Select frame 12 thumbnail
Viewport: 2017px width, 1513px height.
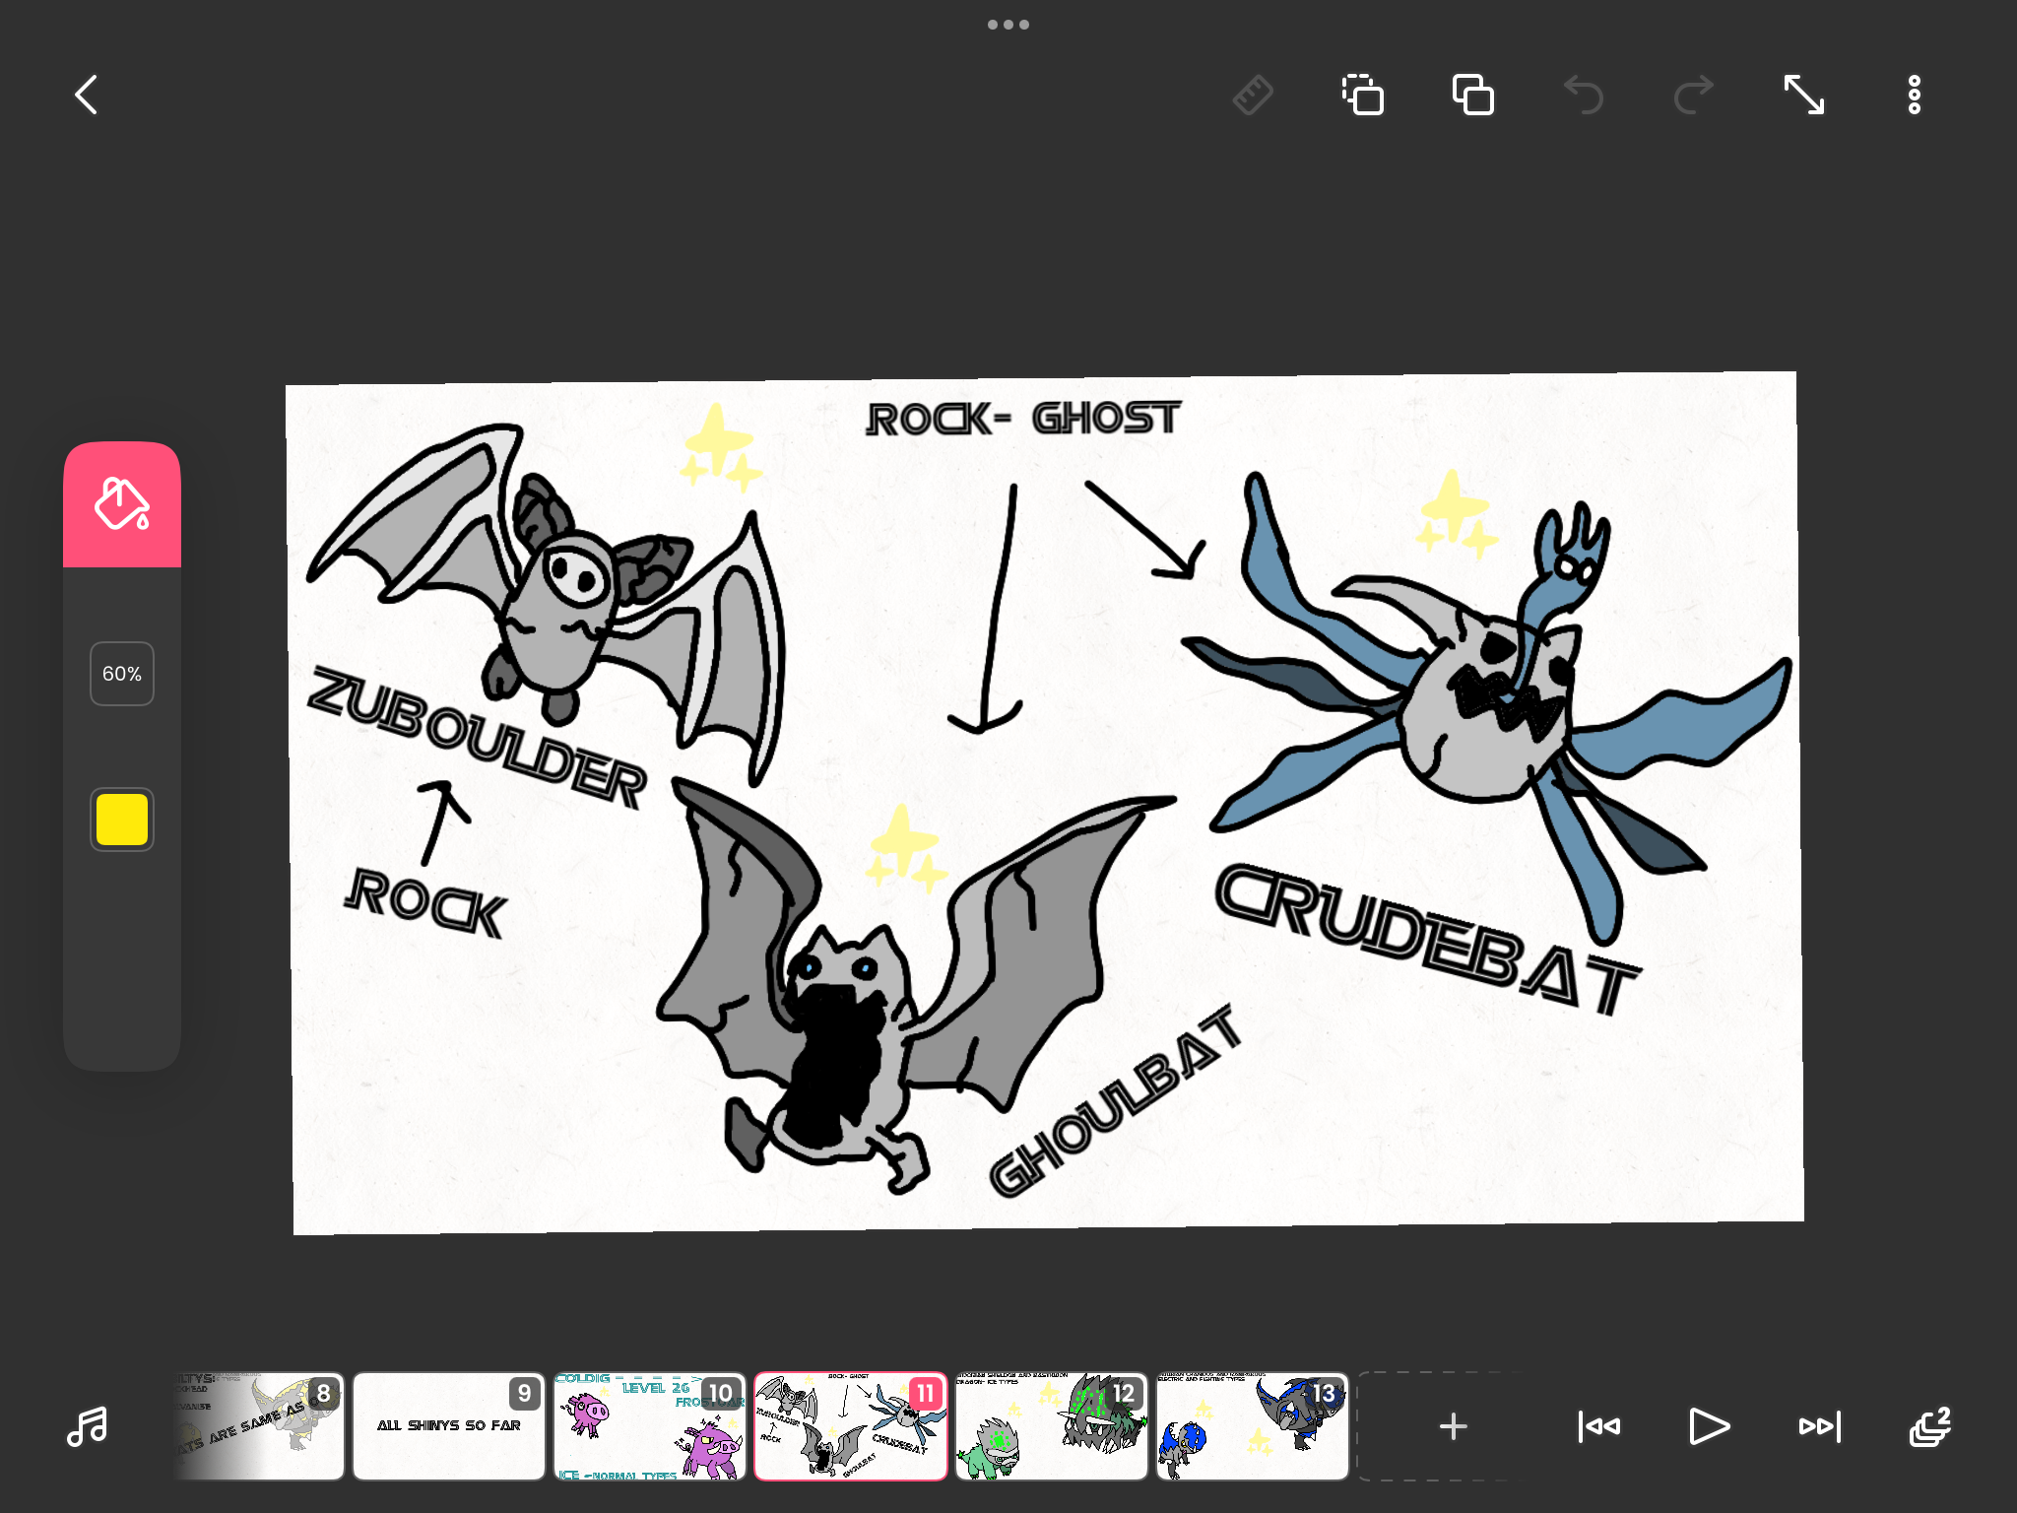1052,1426
